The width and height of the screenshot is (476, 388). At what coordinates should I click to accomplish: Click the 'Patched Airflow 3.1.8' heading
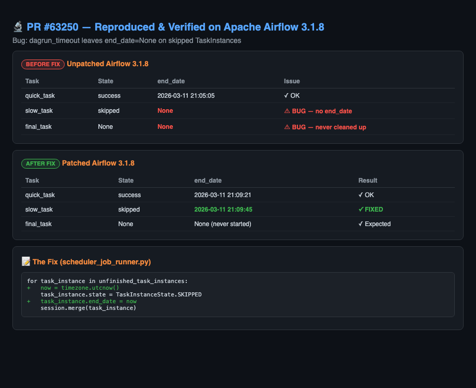pos(98,163)
